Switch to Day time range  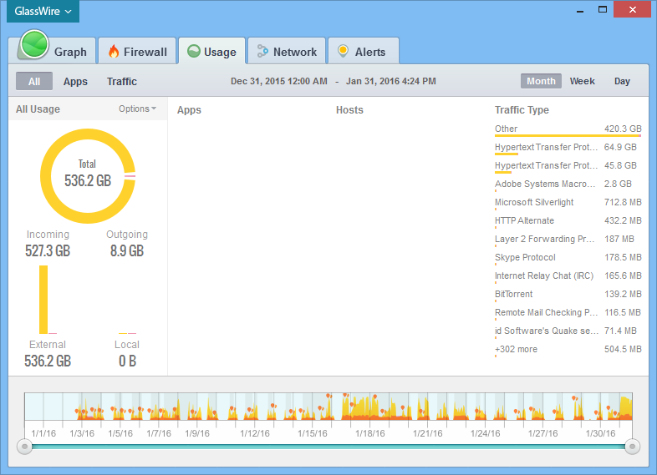click(622, 81)
